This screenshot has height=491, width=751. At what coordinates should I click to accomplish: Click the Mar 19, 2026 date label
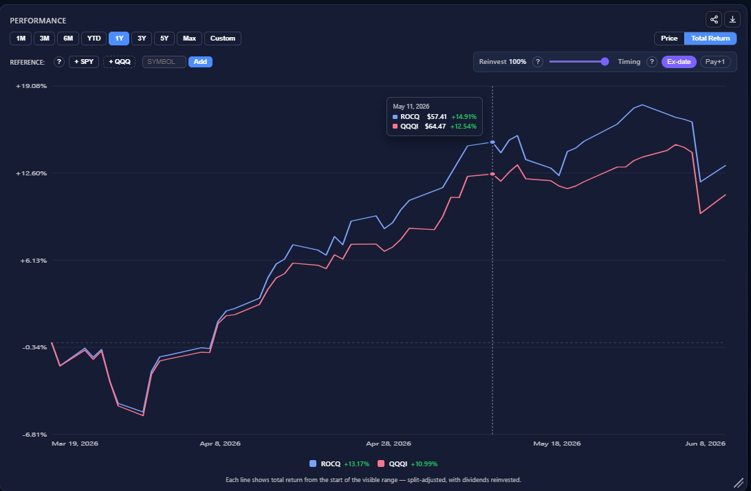pos(75,444)
